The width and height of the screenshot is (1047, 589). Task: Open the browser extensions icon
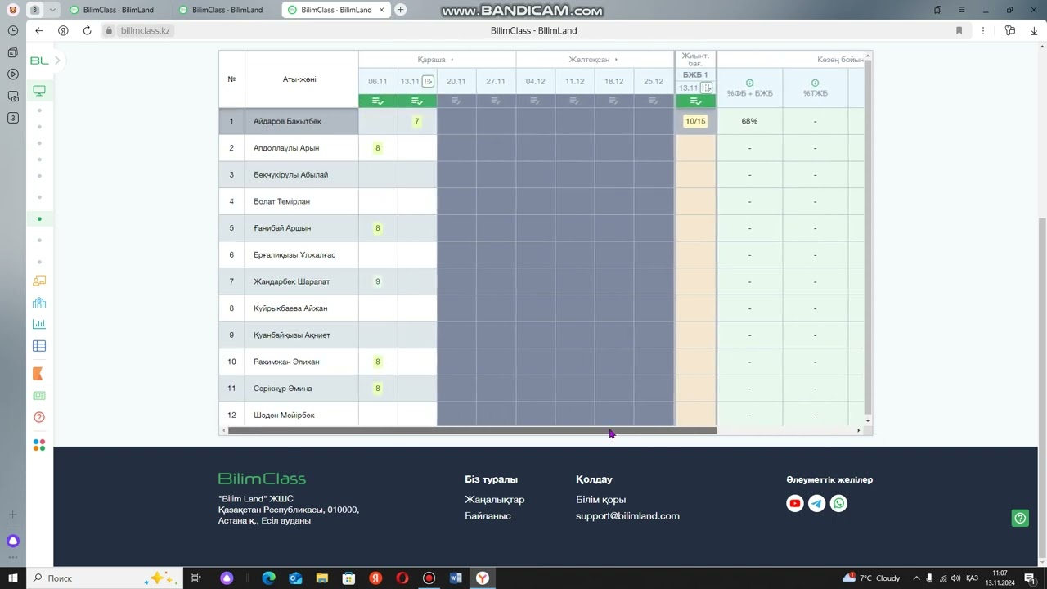coord(1010,30)
